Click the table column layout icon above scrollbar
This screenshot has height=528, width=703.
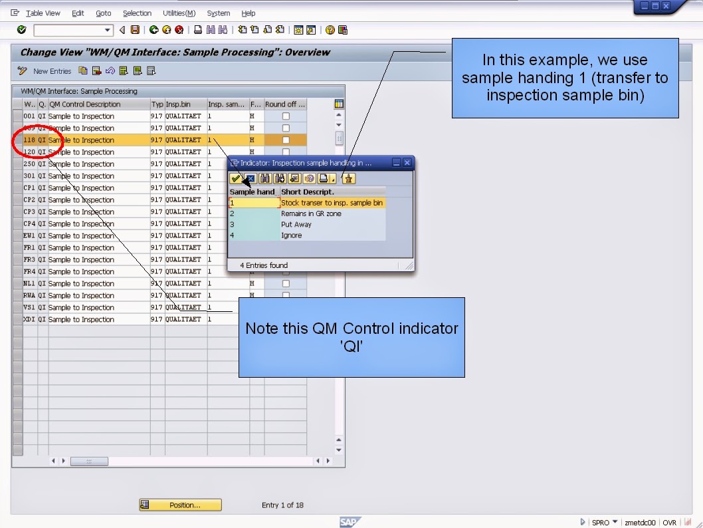339,104
